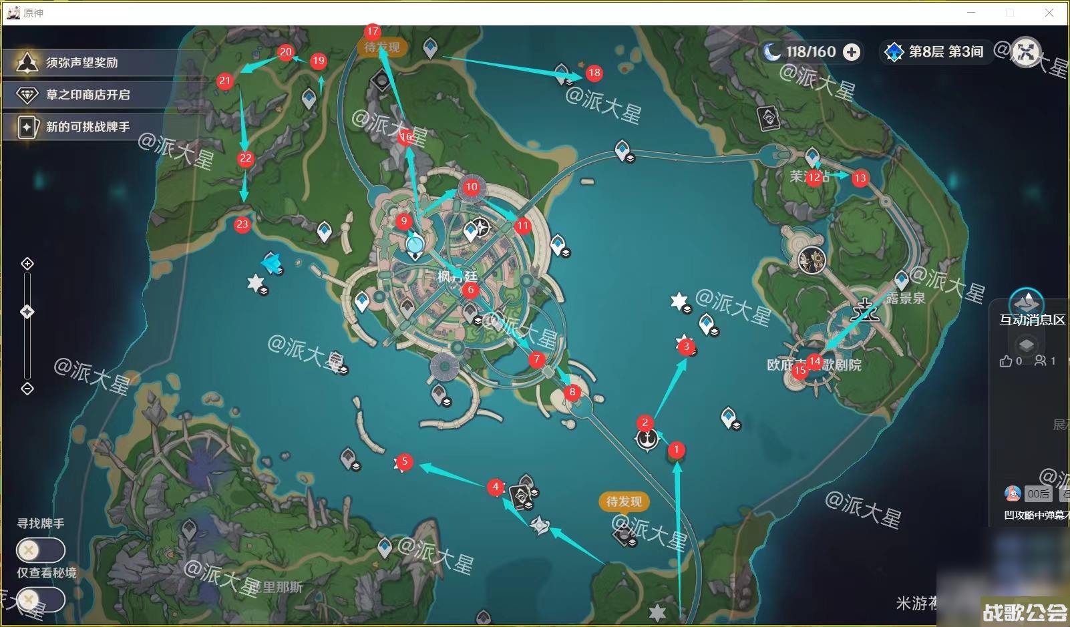
Task: Click the layers icon under 互动消息区
Action: (1027, 345)
